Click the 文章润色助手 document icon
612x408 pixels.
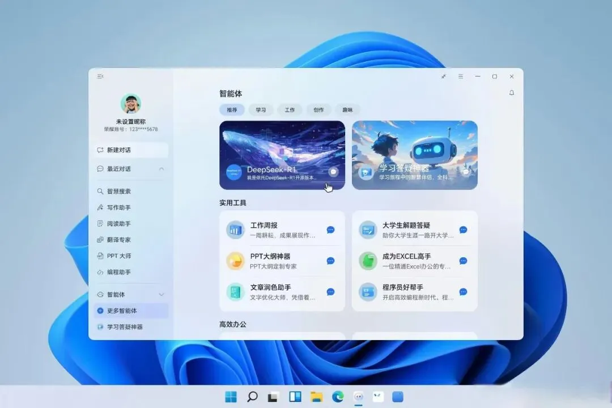(235, 292)
